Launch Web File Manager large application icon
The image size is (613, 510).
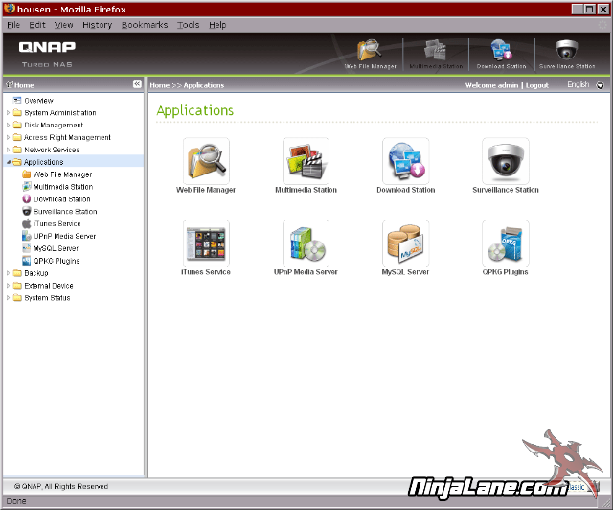click(206, 161)
